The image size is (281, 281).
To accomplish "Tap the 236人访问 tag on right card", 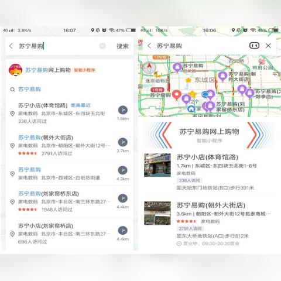I will click(x=189, y=180).
